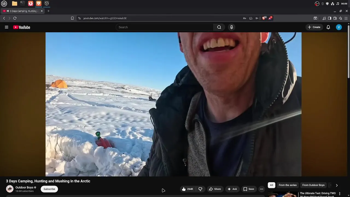Open the Linux Mint start menu
The width and height of the screenshot is (350, 197).
4,4
